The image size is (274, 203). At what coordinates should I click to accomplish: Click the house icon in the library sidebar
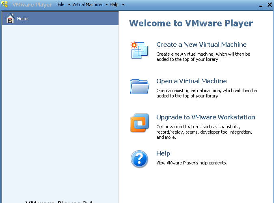pos(10,18)
